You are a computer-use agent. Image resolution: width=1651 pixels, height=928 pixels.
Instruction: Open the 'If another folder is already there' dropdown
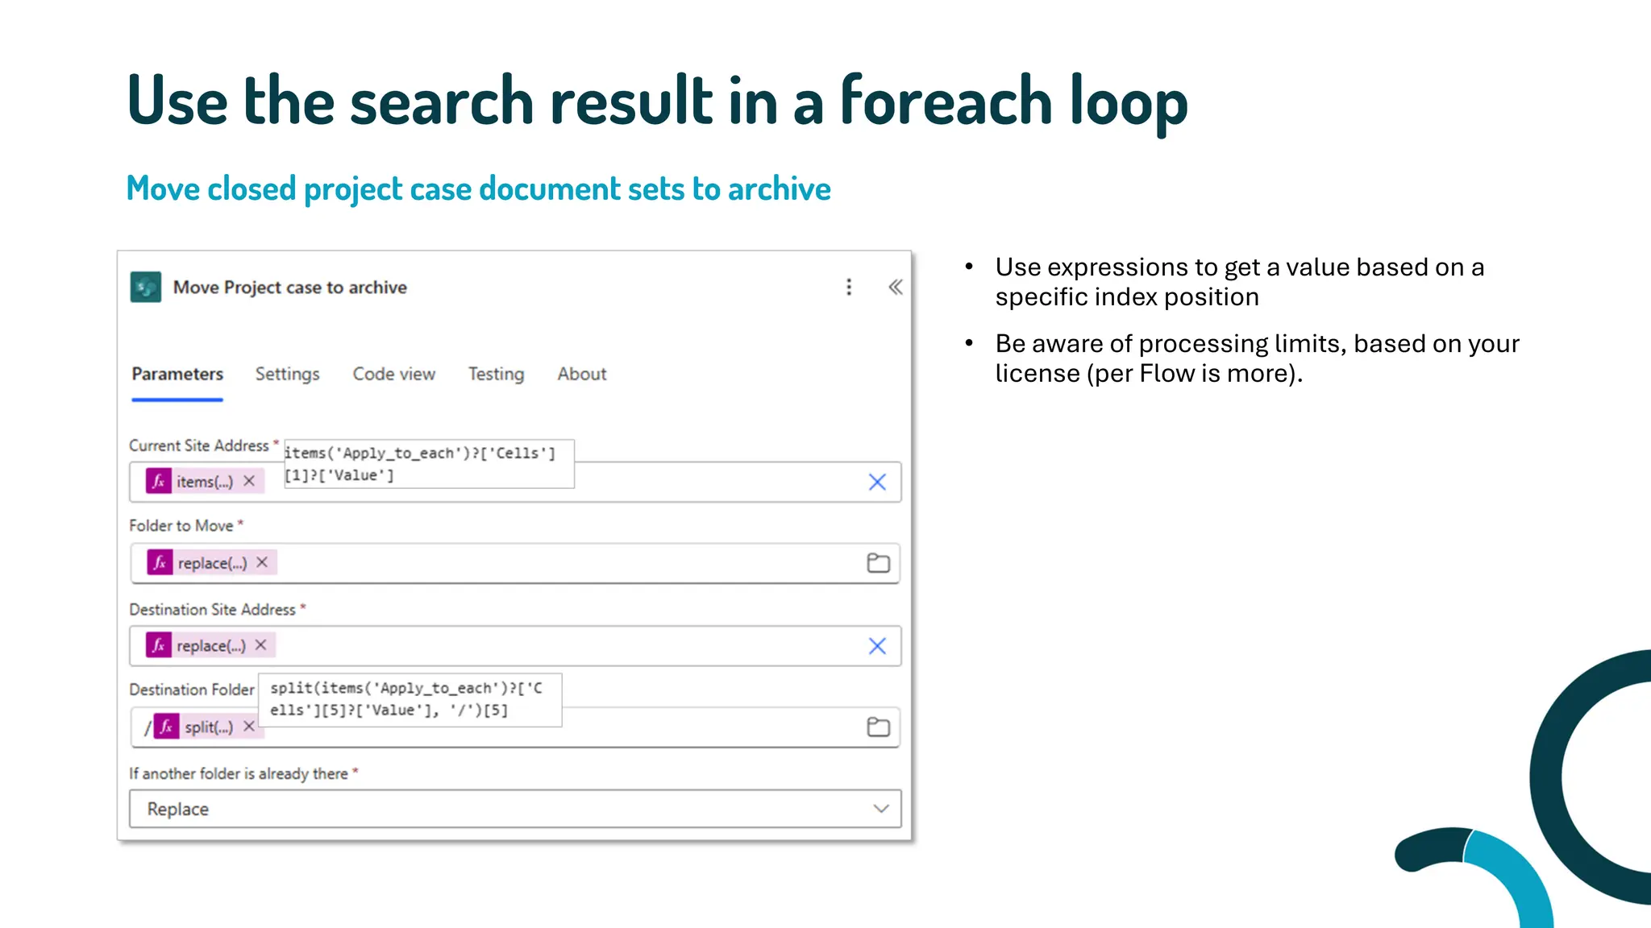pos(515,809)
